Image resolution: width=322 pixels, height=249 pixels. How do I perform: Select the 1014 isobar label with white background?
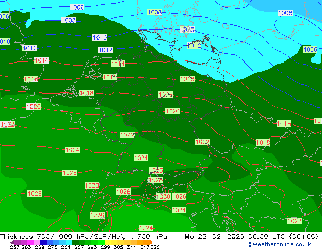click(x=41, y=60)
